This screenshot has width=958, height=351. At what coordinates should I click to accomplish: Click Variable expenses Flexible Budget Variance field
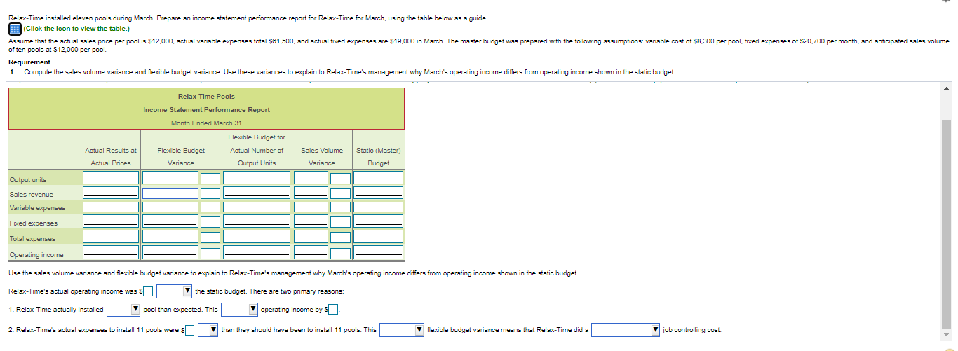170,207
